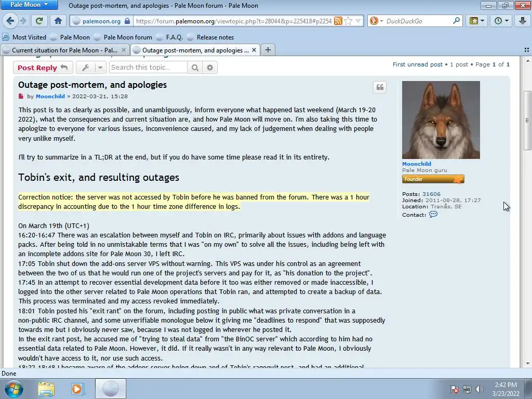
Task: Click the unread post document icon
Action: [x=21, y=96]
